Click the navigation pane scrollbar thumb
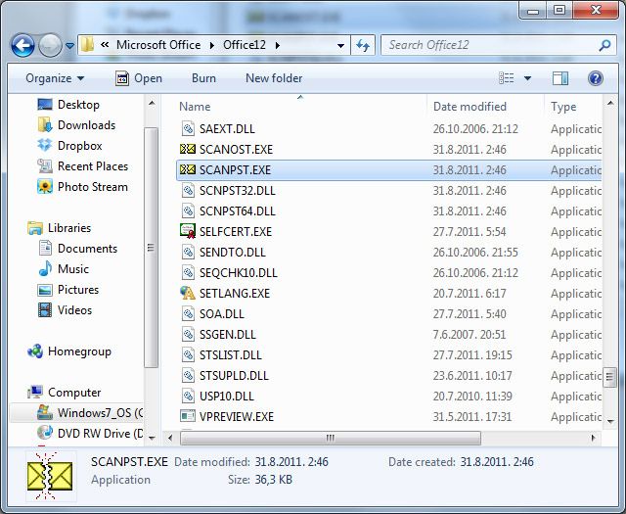 tap(151, 248)
